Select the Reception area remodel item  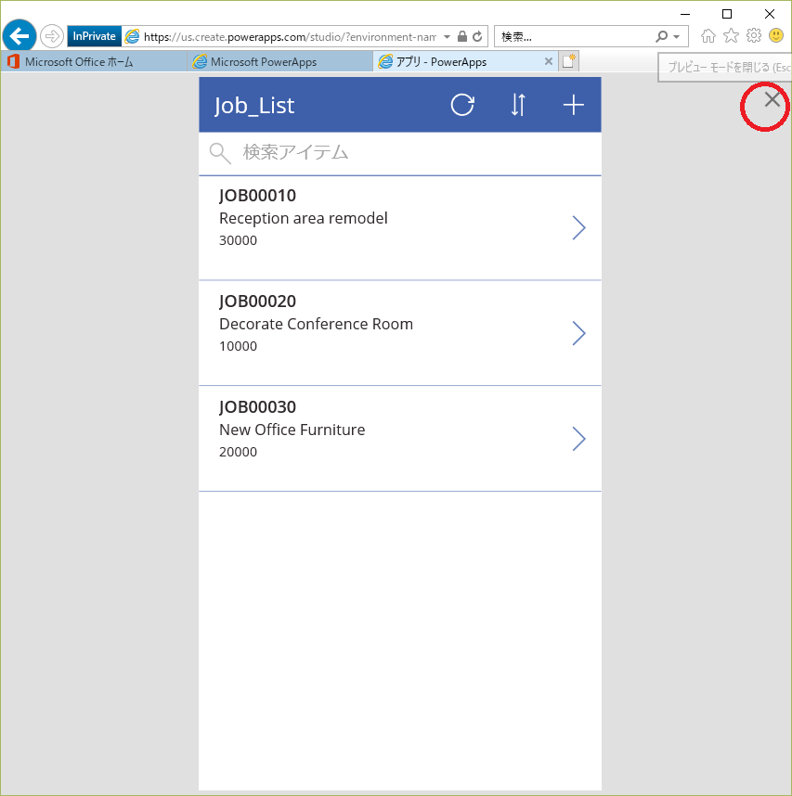point(304,219)
